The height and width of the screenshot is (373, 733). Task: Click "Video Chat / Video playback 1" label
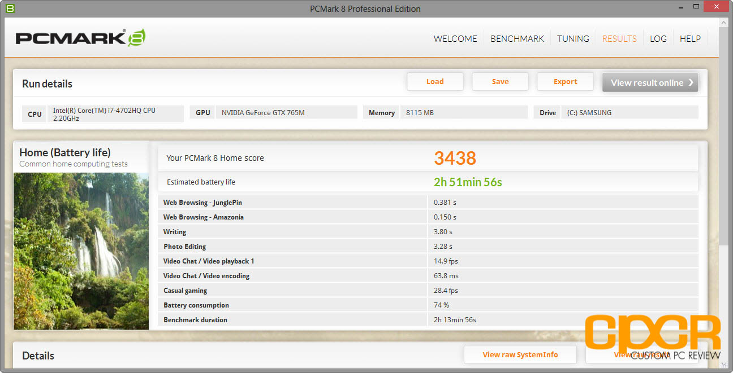209,261
